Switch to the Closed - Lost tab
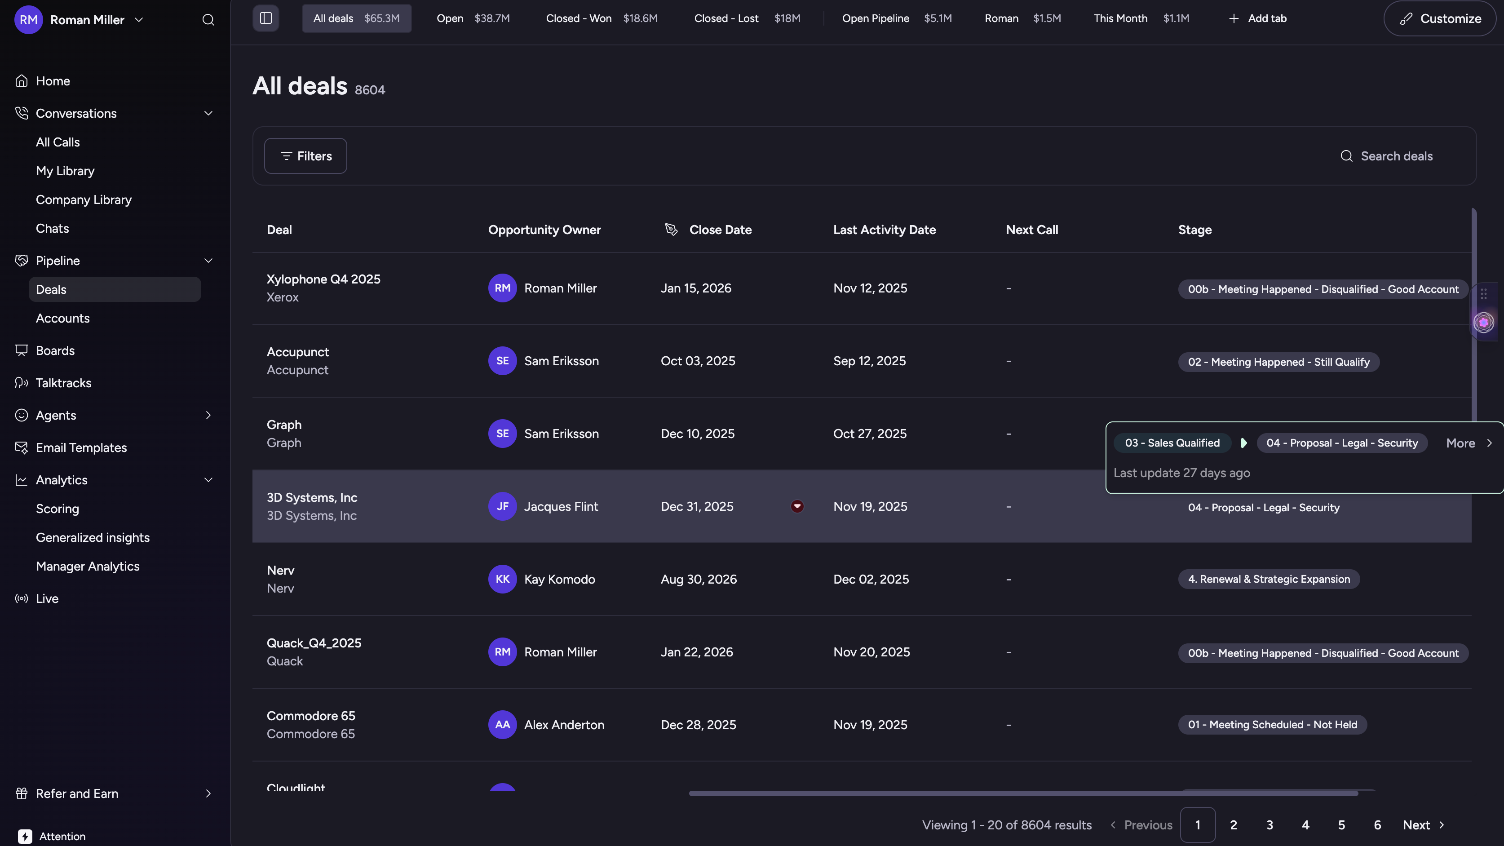The height and width of the screenshot is (846, 1504). click(x=747, y=18)
